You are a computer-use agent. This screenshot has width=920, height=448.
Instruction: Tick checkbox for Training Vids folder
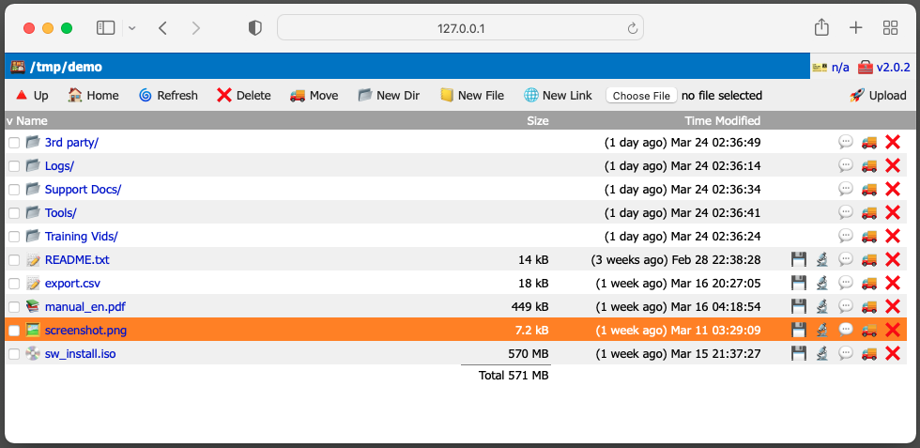(x=14, y=236)
